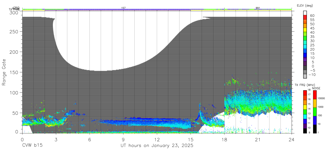Image resolution: width=328 pixels, height=151 pixels.
Task: Click the x-axis hour label 9
Action: (123, 140)
